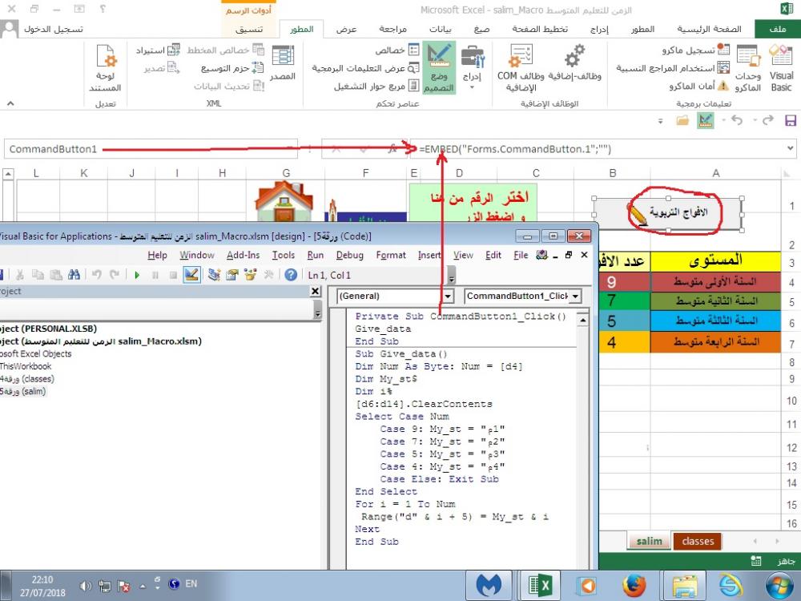Click the code window scroll up arrow
The width and height of the screenshot is (801, 601).
[582, 320]
